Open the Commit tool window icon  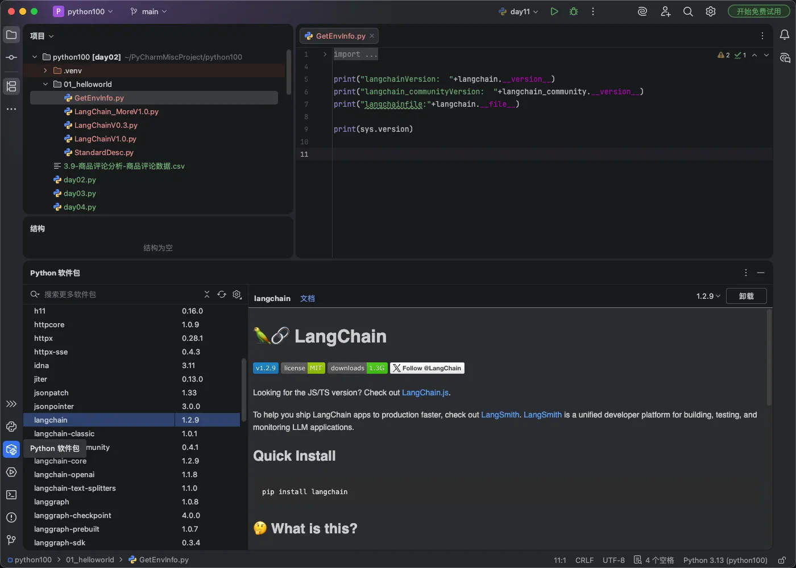pos(11,57)
